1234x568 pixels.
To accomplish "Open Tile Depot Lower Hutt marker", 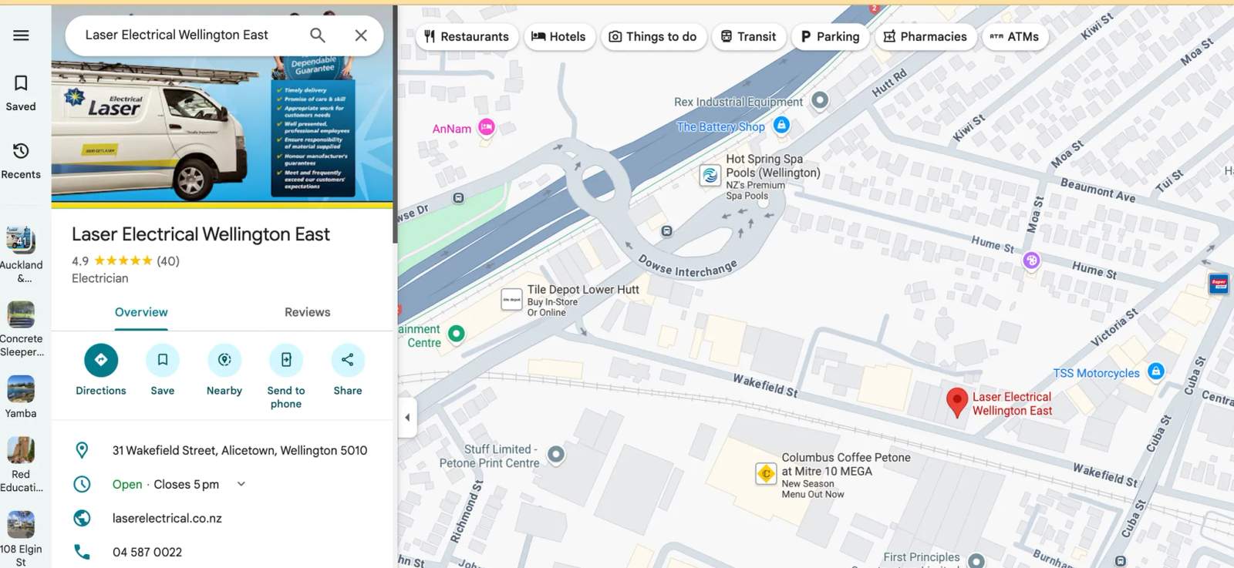I will 511,299.
